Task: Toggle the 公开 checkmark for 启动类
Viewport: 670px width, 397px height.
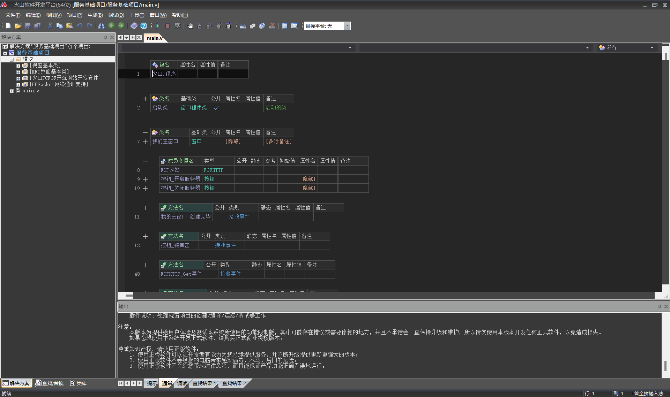Action: pyautogui.click(x=216, y=108)
